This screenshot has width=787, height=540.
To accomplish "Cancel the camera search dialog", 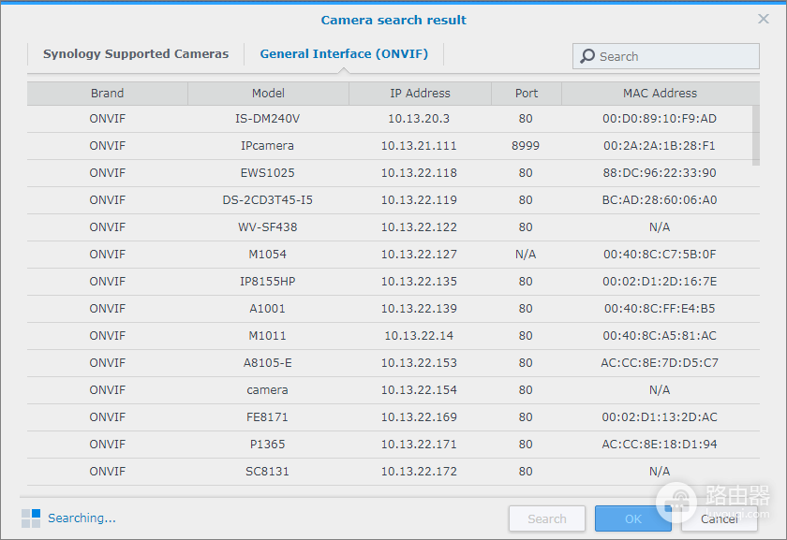I will 720,518.
